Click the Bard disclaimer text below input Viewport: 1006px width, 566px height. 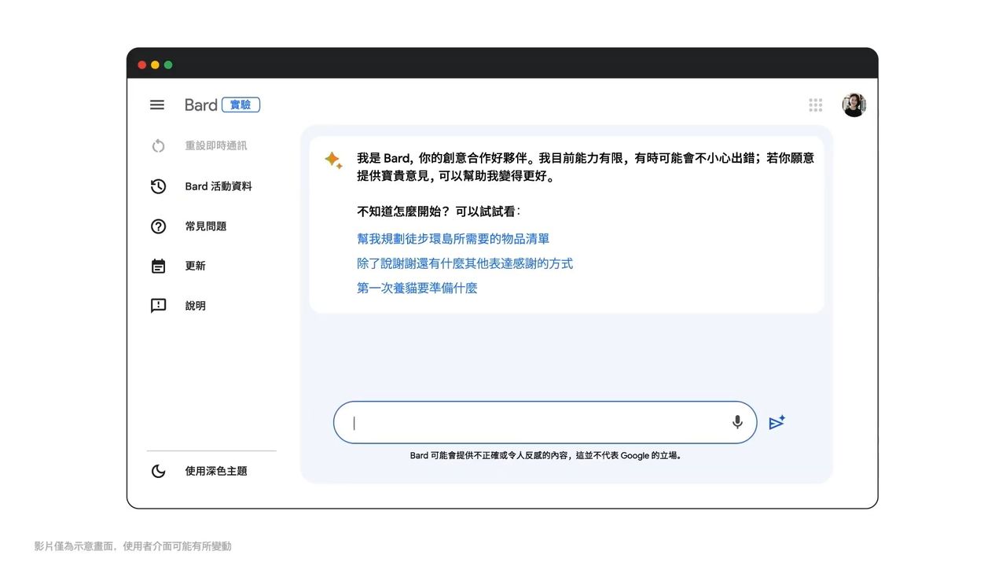click(546, 455)
